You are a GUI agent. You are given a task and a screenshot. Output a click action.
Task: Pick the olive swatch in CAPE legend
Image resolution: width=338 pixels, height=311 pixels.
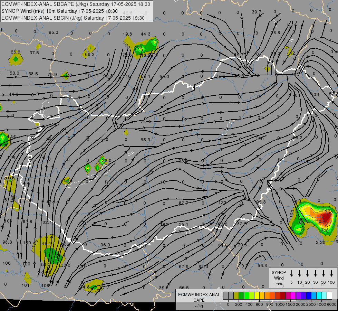236,296
